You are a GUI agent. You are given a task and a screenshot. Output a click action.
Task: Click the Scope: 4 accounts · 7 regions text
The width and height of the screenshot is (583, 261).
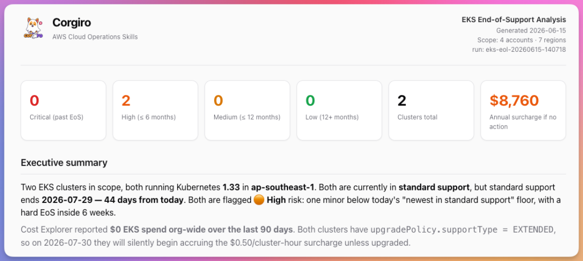tap(522, 40)
